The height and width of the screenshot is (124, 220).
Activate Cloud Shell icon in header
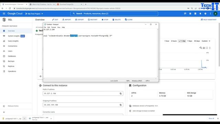tap(195, 14)
